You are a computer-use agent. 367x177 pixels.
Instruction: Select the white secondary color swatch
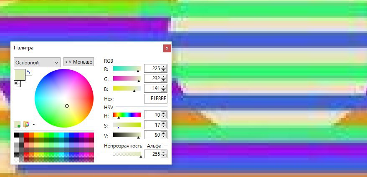tap(28, 83)
